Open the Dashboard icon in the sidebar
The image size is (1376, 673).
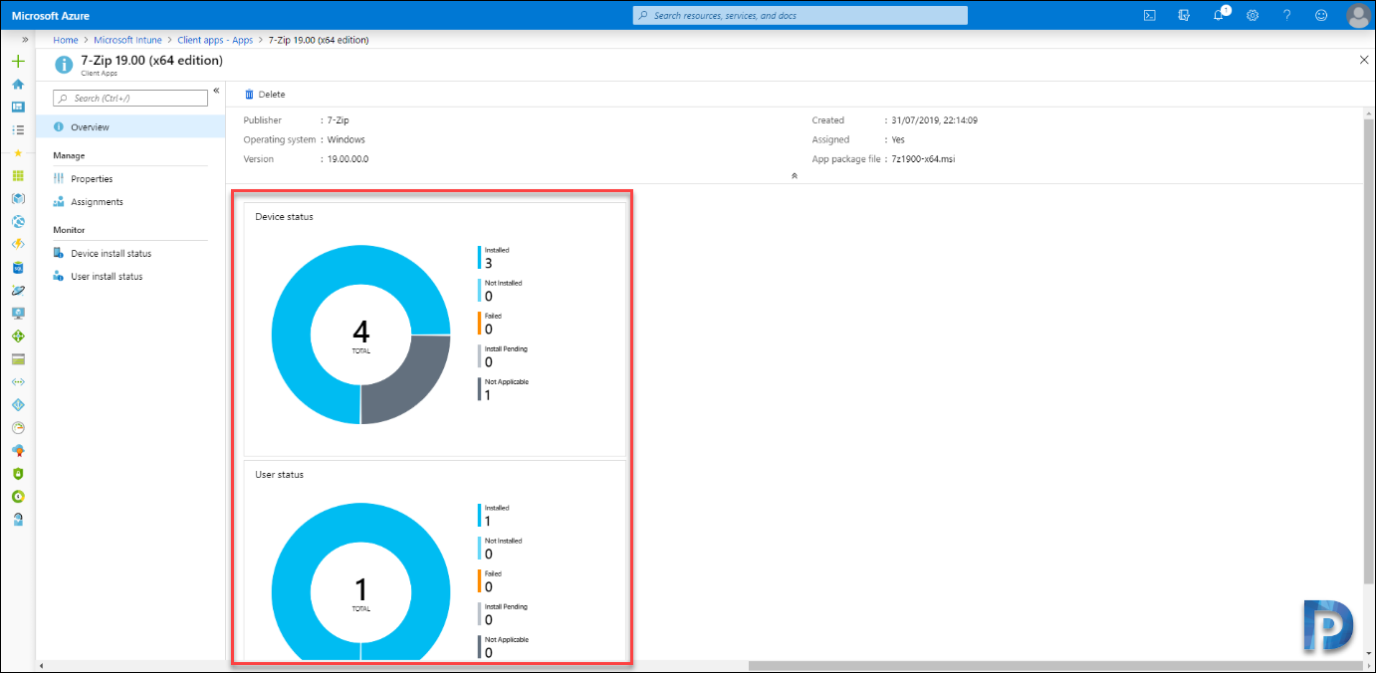coord(18,107)
